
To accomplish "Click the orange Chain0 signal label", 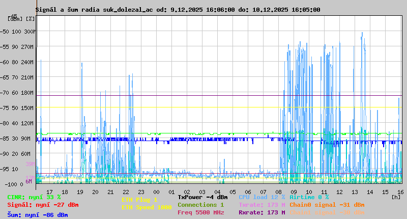I will 327,205.
